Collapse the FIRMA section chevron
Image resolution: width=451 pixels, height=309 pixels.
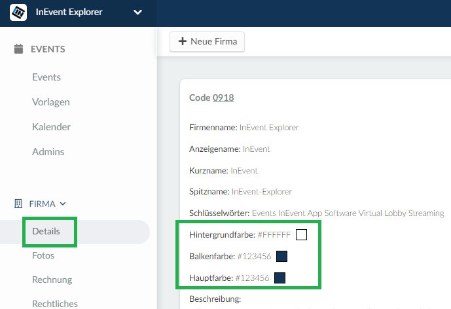(63, 204)
